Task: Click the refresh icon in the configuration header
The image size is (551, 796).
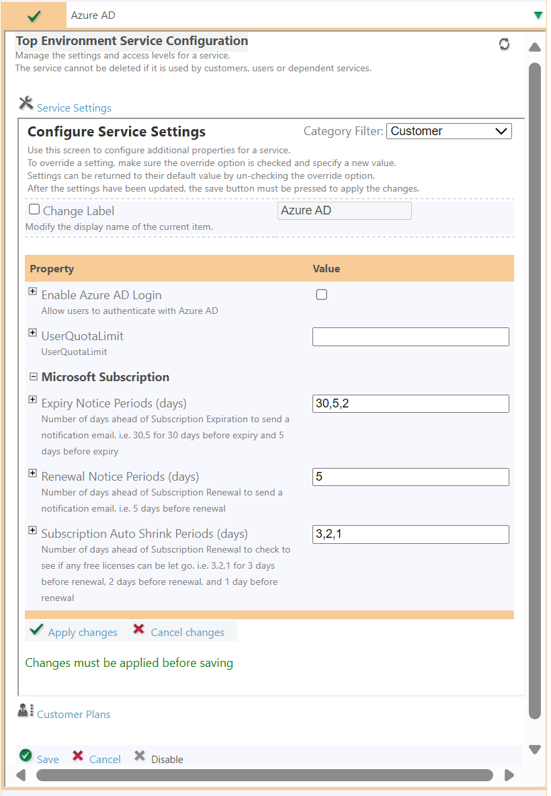Action: (x=504, y=44)
